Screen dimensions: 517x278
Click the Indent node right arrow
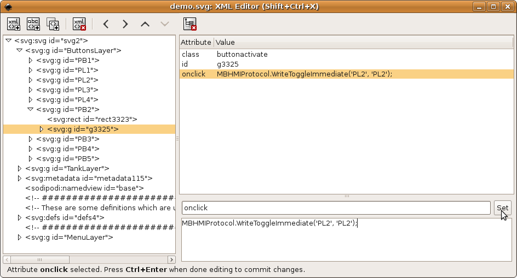click(x=125, y=24)
